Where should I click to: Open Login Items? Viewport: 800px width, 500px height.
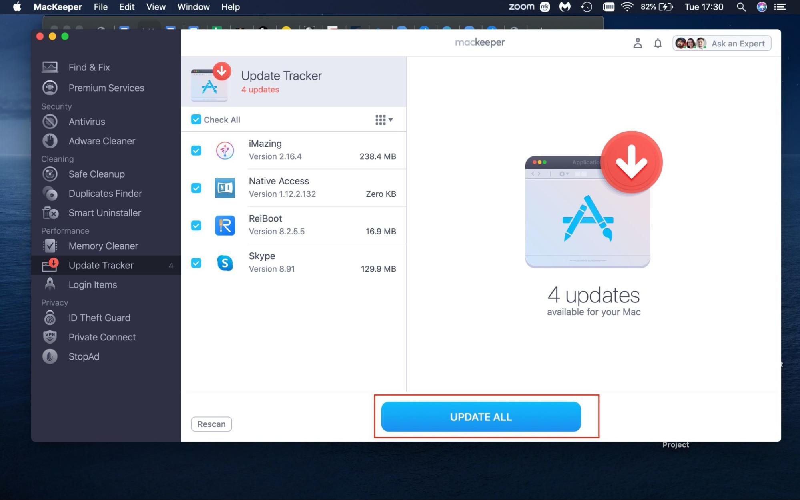(106, 284)
